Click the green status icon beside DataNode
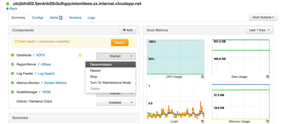Screen dimensions: 284x124 (13, 55)
